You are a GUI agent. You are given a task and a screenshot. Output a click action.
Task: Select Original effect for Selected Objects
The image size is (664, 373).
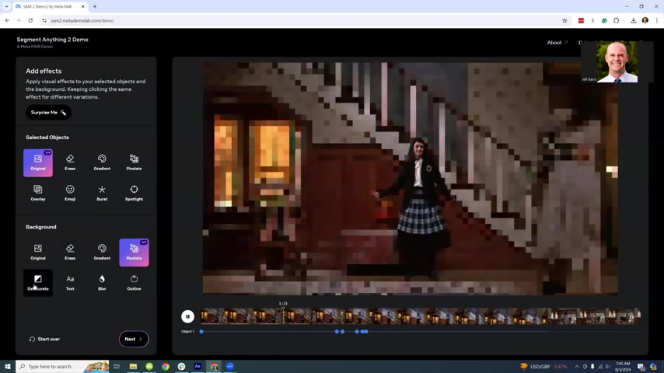[x=38, y=162]
